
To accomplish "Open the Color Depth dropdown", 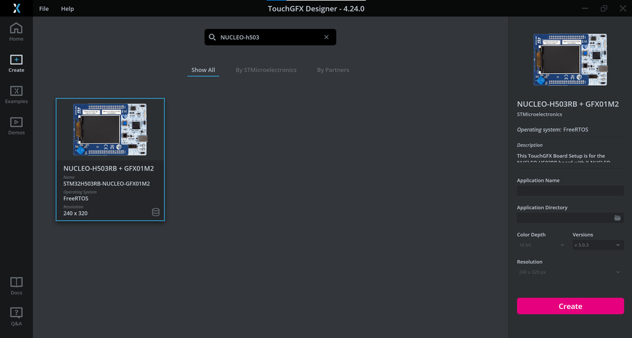I will [x=542, y=244].
